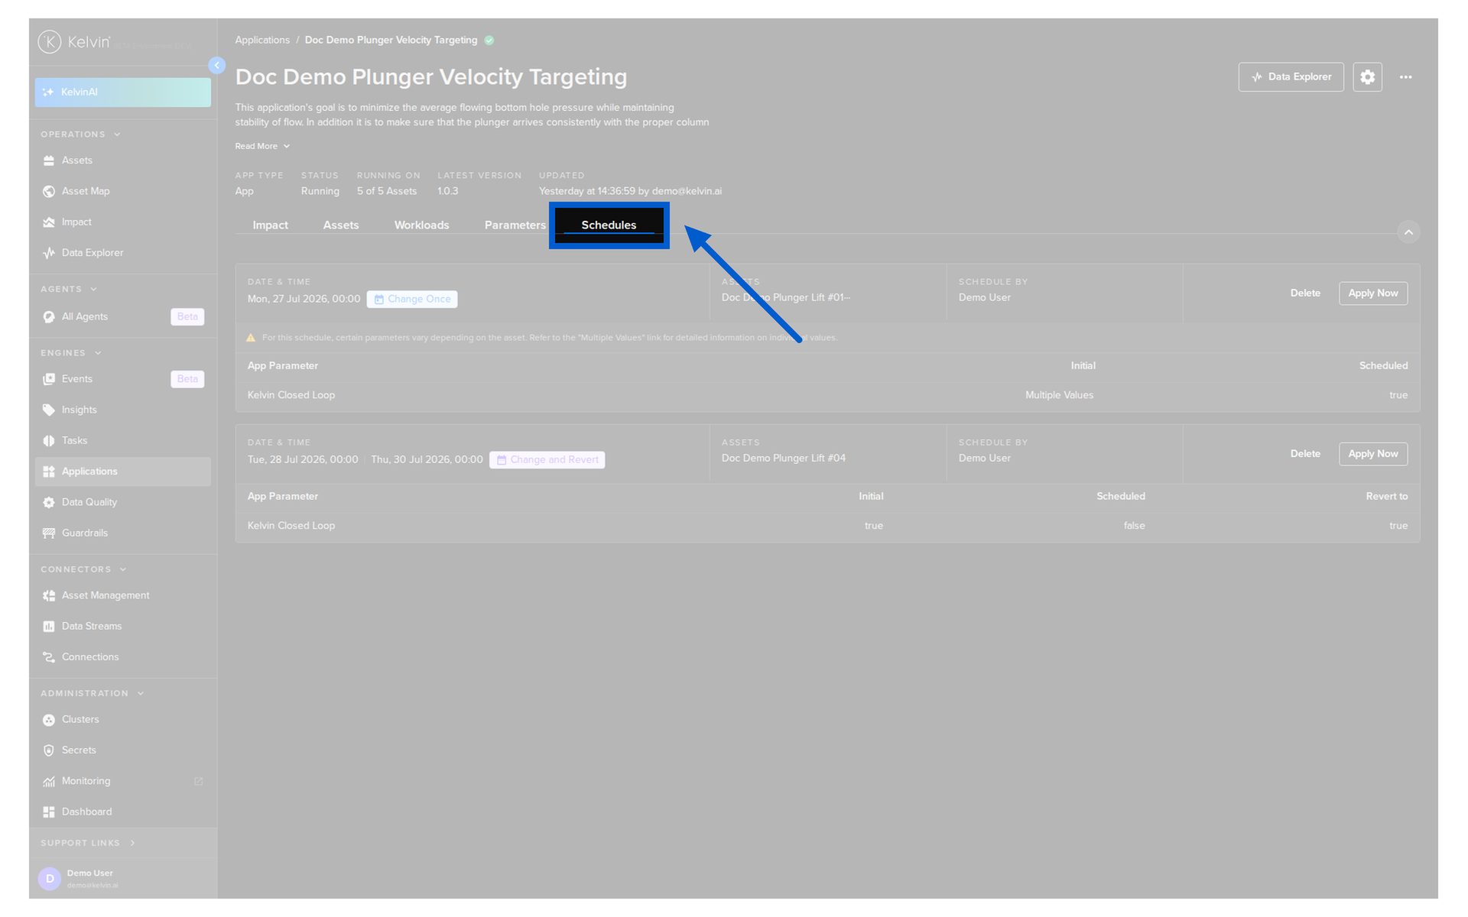Click the 'Running' status value
The width and height of the screenshot is (1468, 917).
320,191
